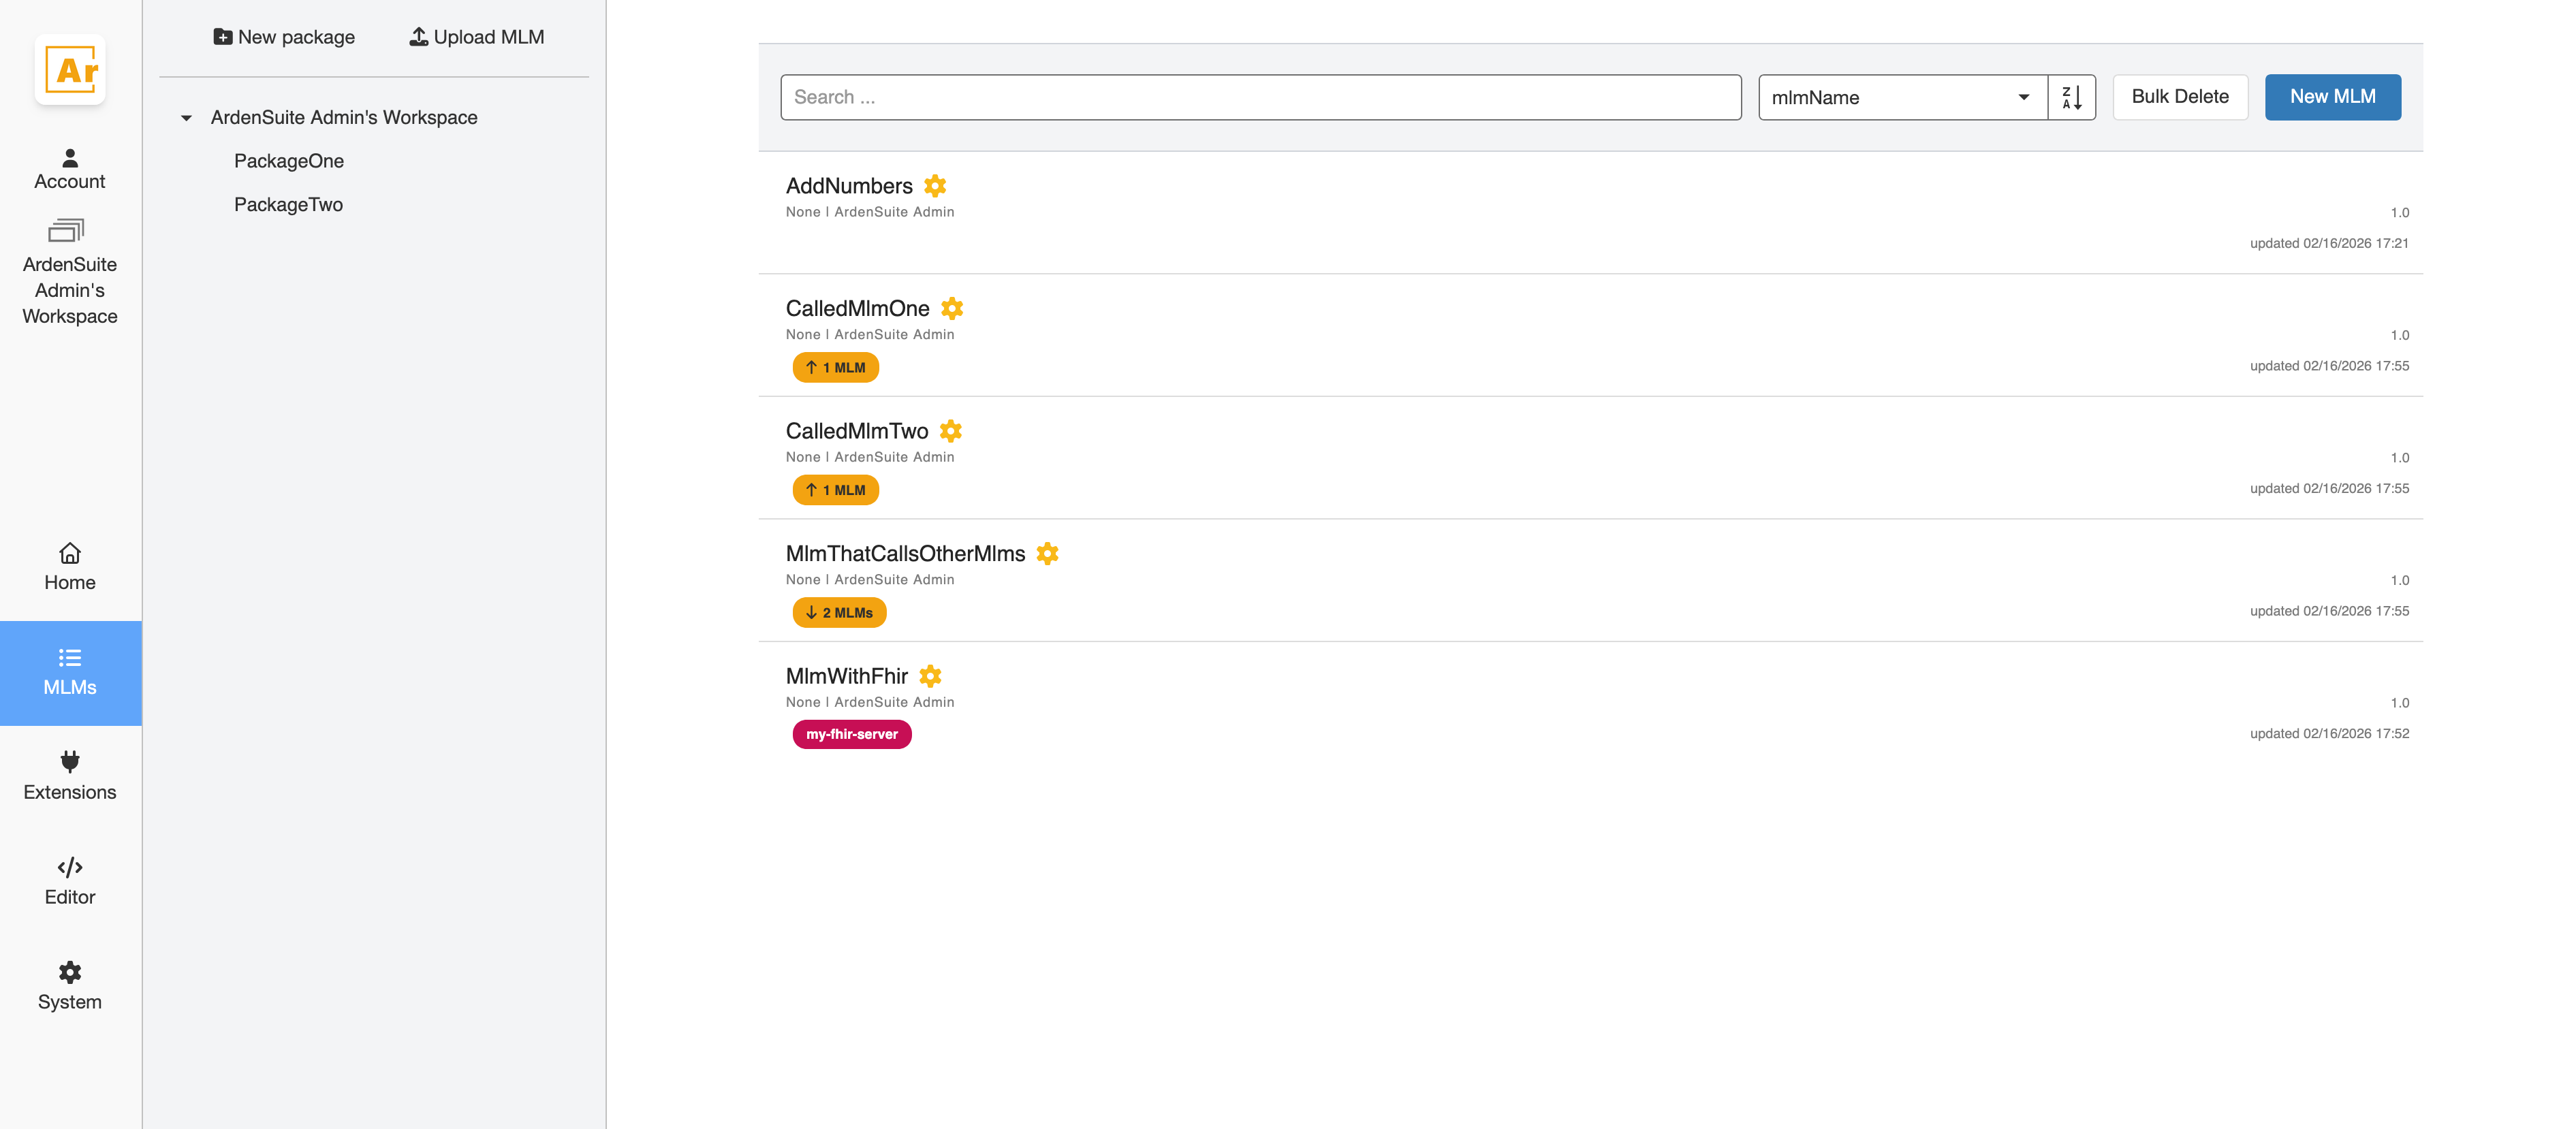Toggle the Z-A sort order button

click(2071, 97)
